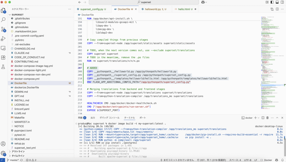The height and width of the screenshot is (162, 286).
Task: Click the master branch in status bar
Action: click(13, 160)
